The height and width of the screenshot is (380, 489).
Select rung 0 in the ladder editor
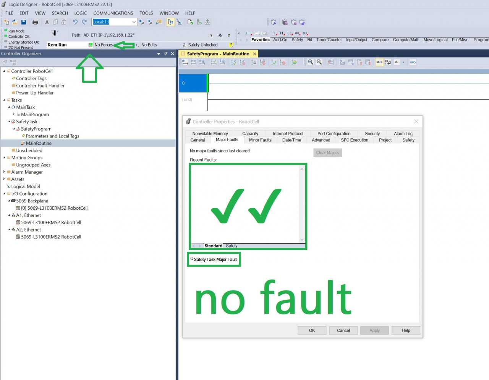click(193, 83)
